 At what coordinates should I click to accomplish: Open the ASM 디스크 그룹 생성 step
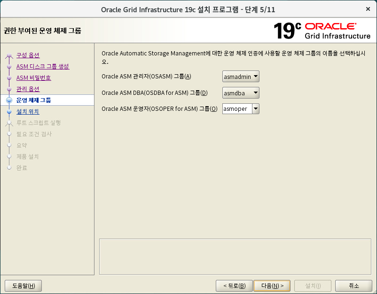(43, 67)
